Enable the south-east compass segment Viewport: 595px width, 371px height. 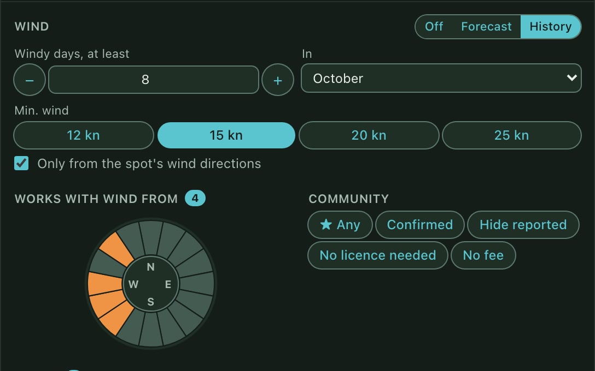click(x=185, y=318)
